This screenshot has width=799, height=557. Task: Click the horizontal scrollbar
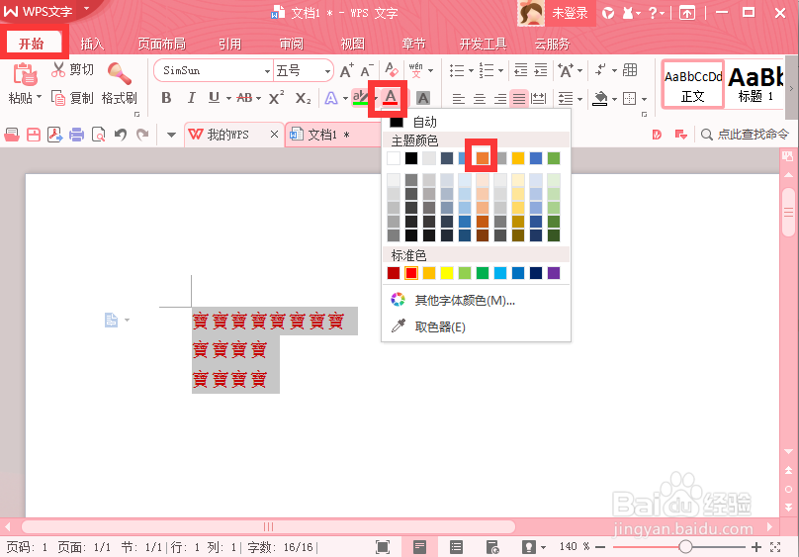pyautogui.click(x=269, y=526)
